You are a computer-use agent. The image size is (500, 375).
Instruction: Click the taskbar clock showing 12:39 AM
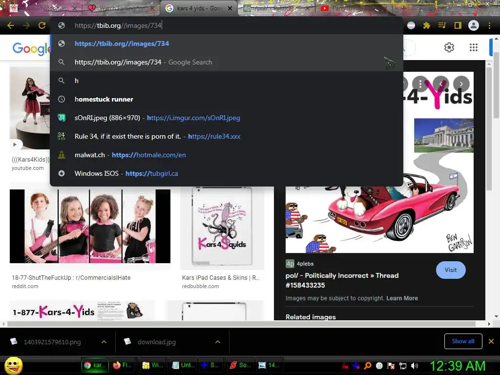click(x=458, y=366)
